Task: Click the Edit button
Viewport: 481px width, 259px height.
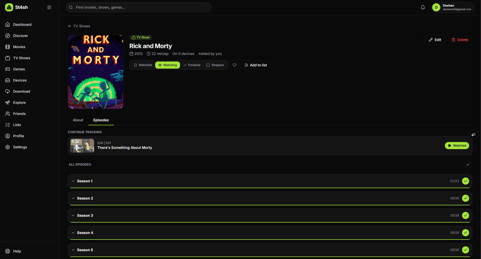Action: coord(435,40)
